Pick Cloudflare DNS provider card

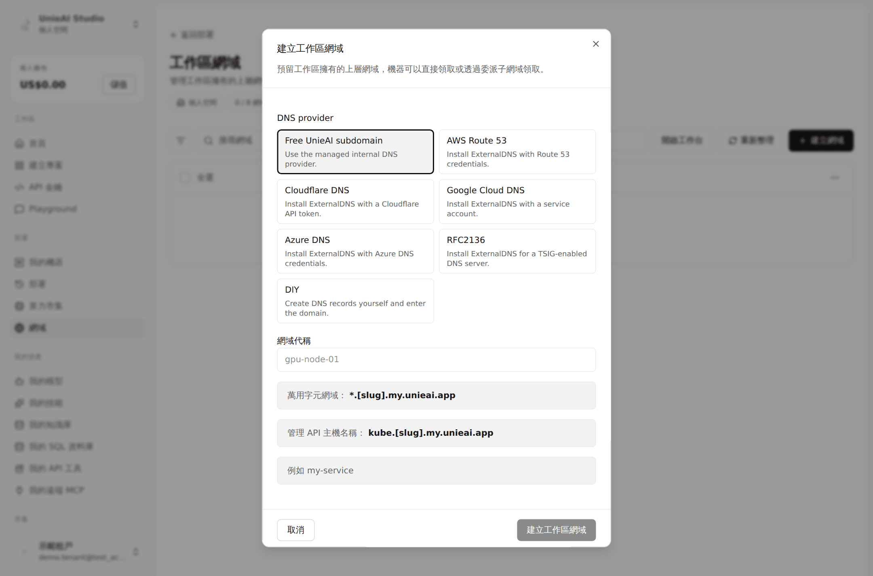coord(355,201)
